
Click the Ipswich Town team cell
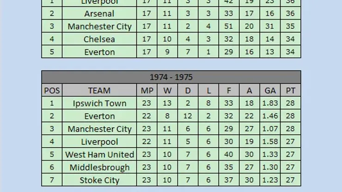[99, 103]
